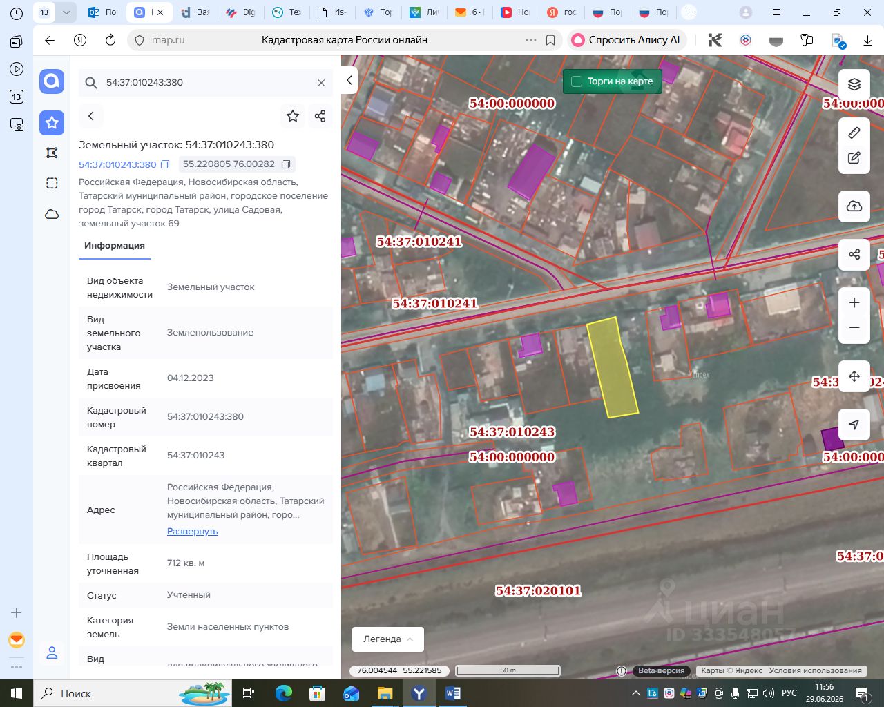Select the ruler measurement tool

tap(854, 133)
